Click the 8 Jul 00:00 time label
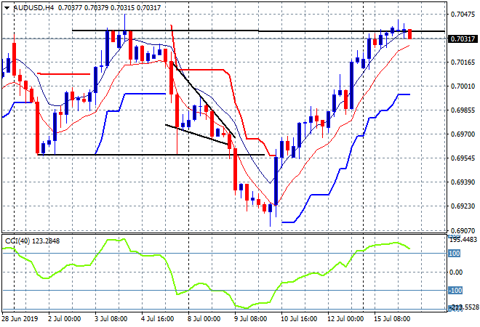 204,319
